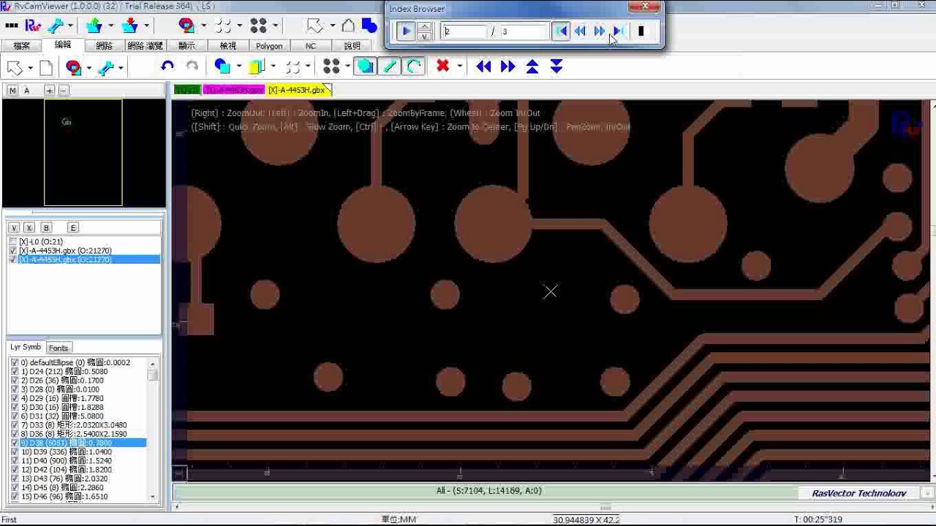This screenshot has height=526, width=936.
Task: Toggle checkbox for D24 (212) symbol row
Action: tap(14, 371)
